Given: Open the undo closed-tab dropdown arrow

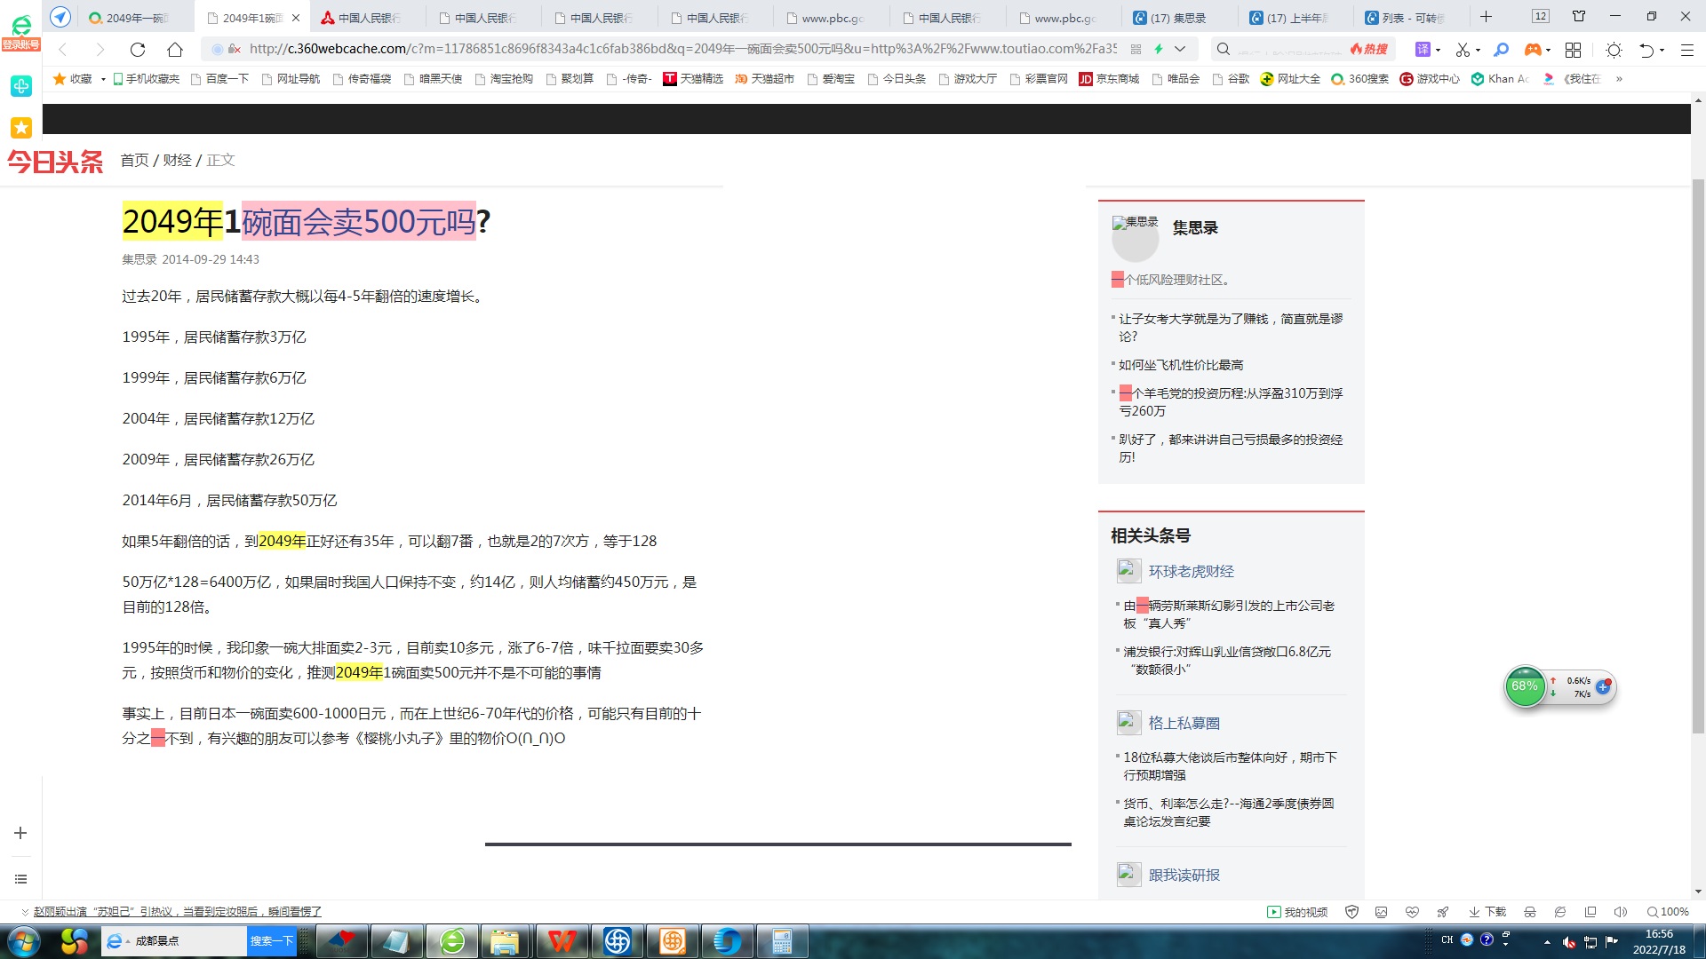Looking at the screenshot, I should [x=1662, y=50].
